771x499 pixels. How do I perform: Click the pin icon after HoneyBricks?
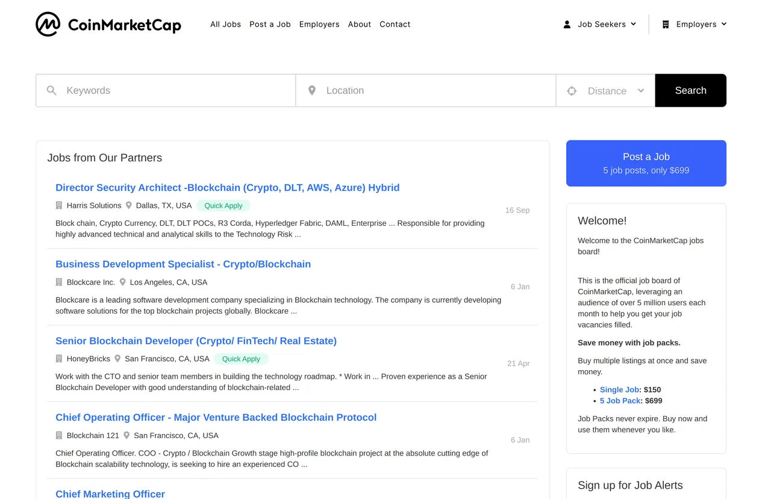[117, 359]
